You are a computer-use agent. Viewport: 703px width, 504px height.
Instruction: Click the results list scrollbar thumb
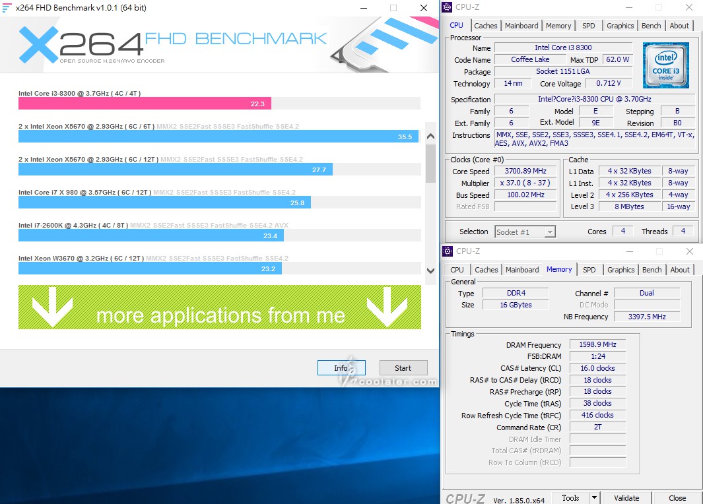(430, 164)
